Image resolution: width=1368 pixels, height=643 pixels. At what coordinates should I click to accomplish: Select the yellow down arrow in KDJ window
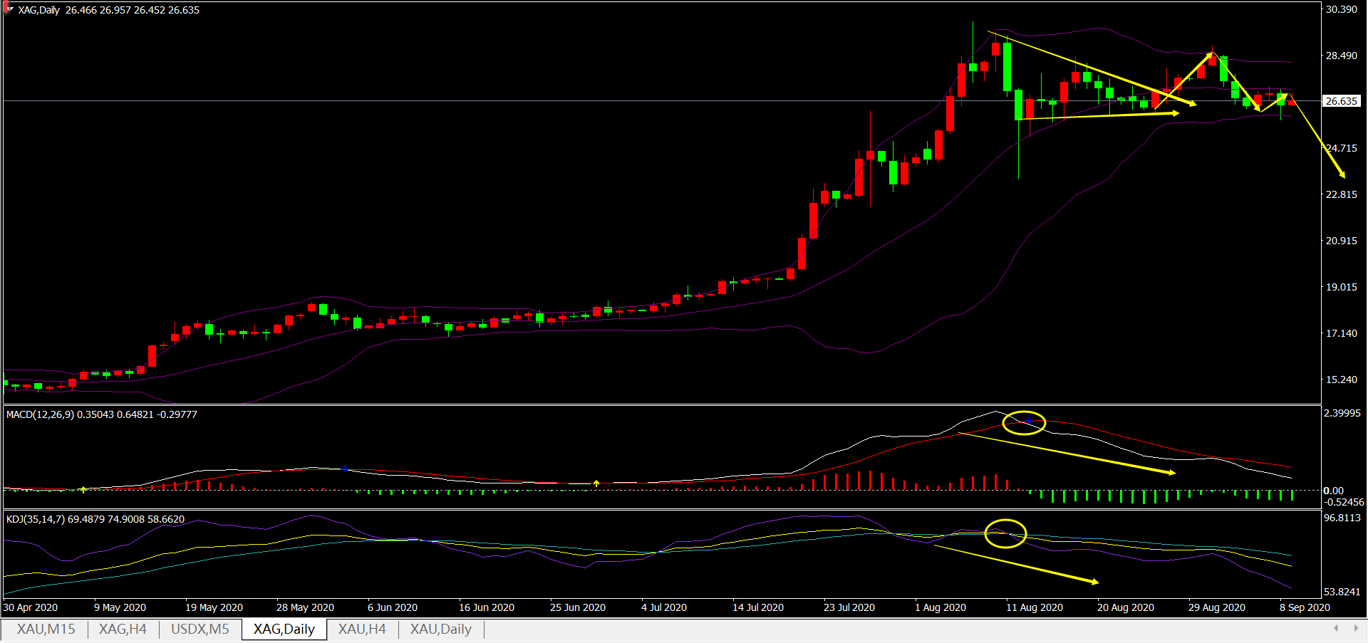[x=1017, y=565]
